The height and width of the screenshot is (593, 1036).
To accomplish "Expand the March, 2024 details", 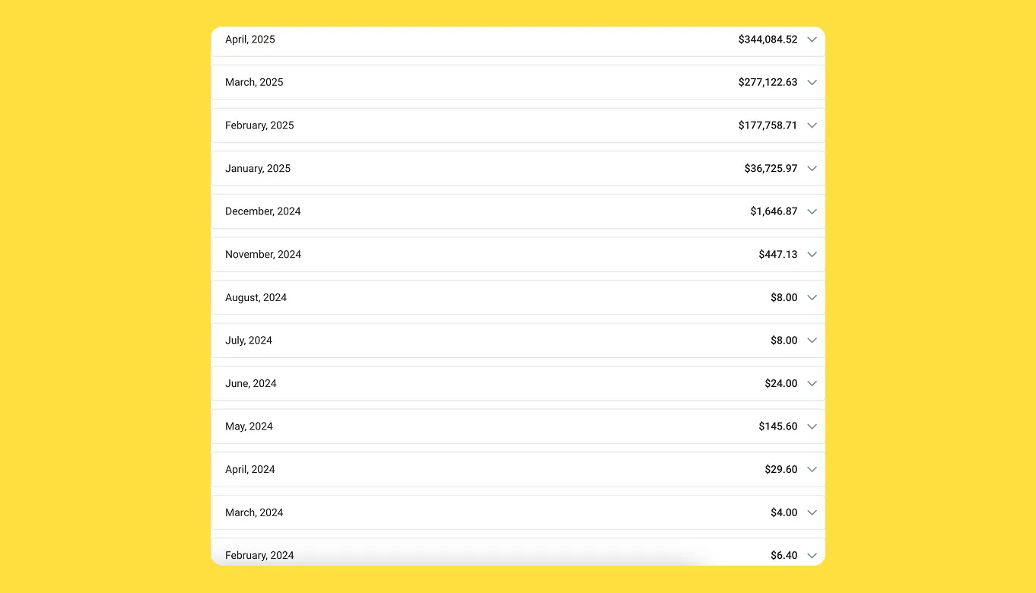I will [812, 512].
